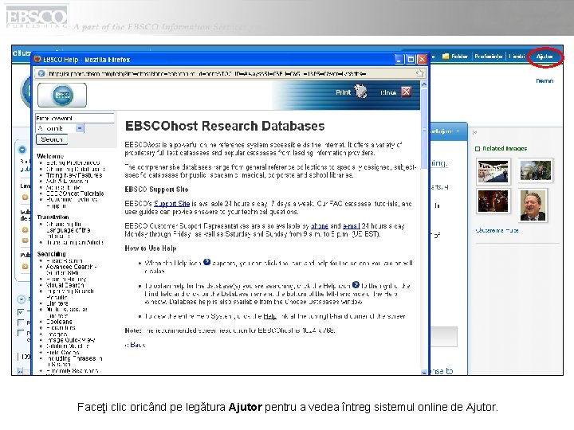Image resolution: width=574 pixels, height=430 pixels.
Task: Open Limbi in background top menu
Action: (517, 57)
